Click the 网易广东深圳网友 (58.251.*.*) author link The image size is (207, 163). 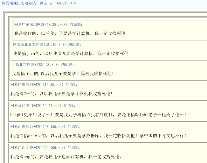pos(40,25)
